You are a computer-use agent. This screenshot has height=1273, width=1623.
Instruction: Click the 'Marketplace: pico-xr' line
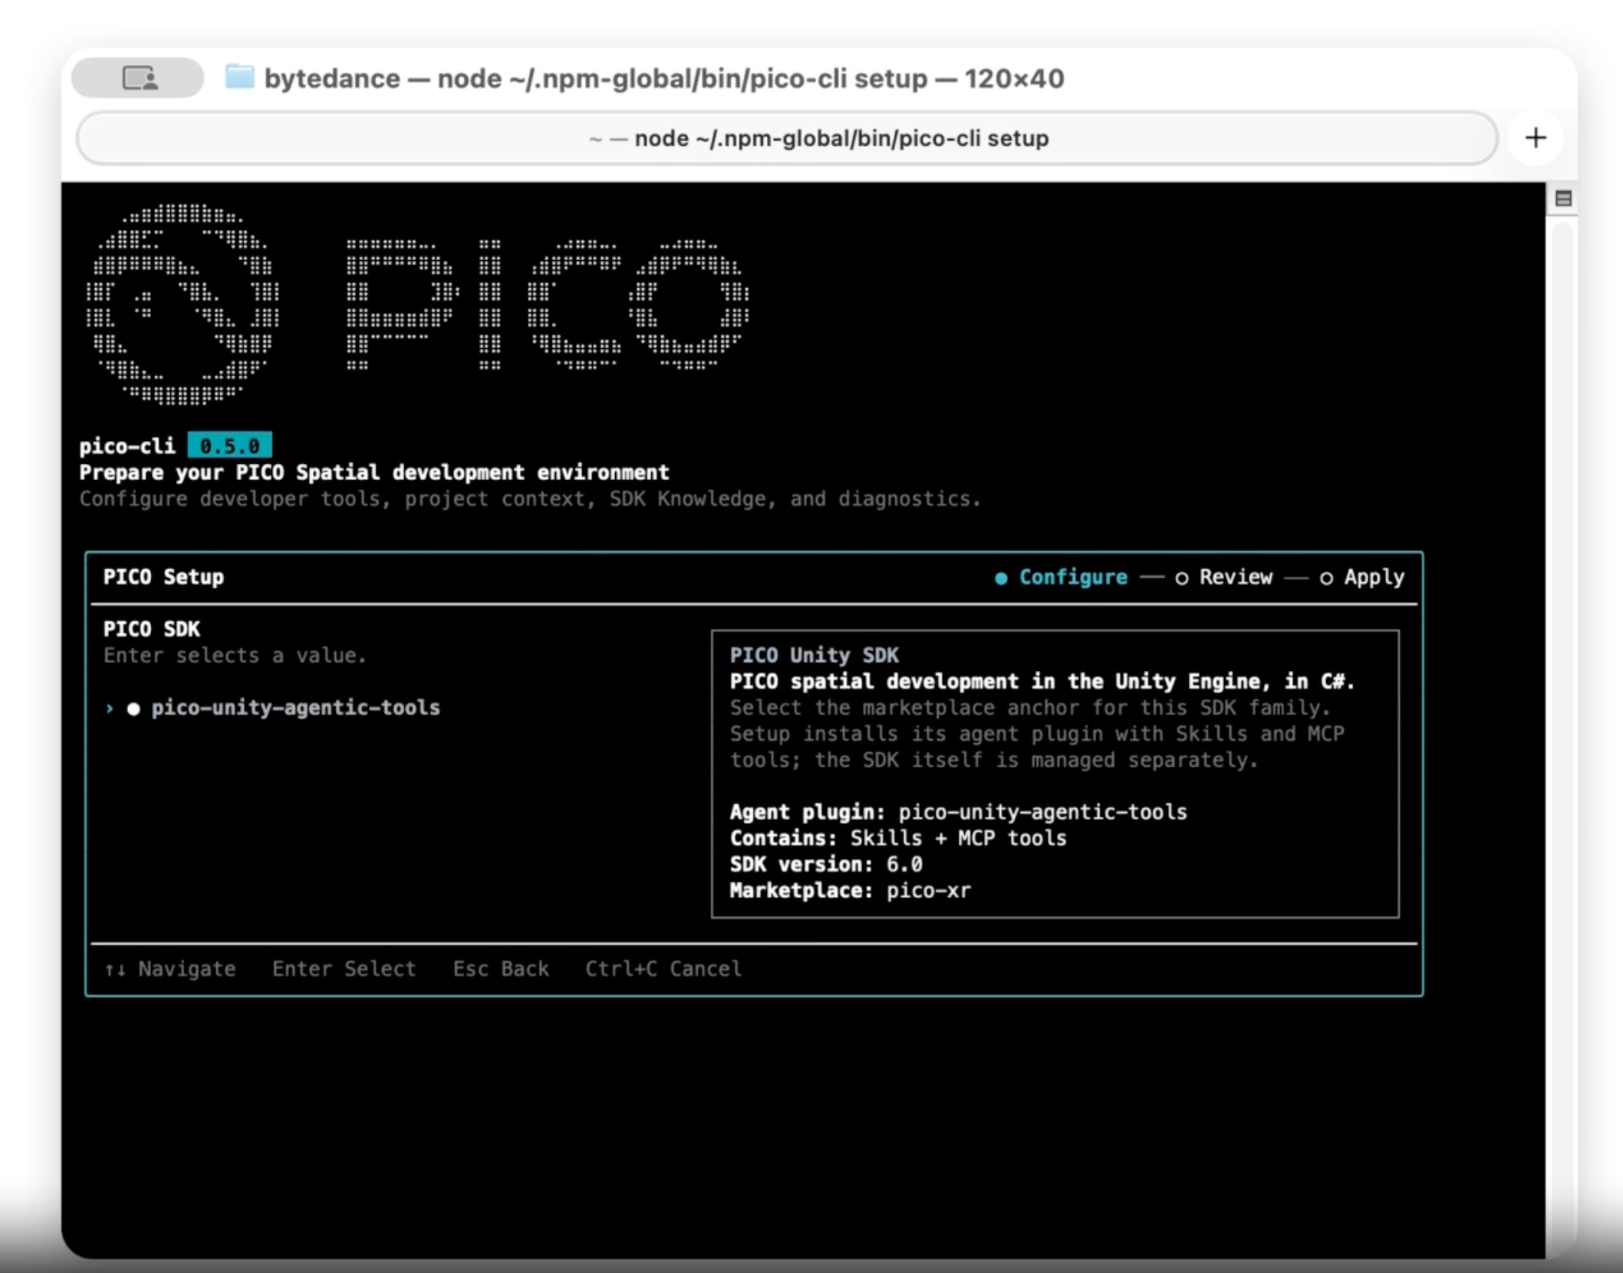pos(850,890)
